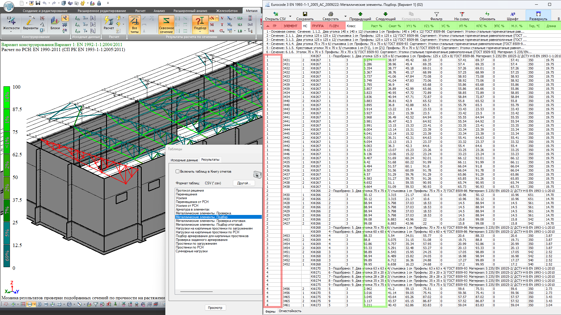Click the camera snapshot icon in Таблицы panel
561x315 pixels.
pyautogui.click(x=257, y=175)
